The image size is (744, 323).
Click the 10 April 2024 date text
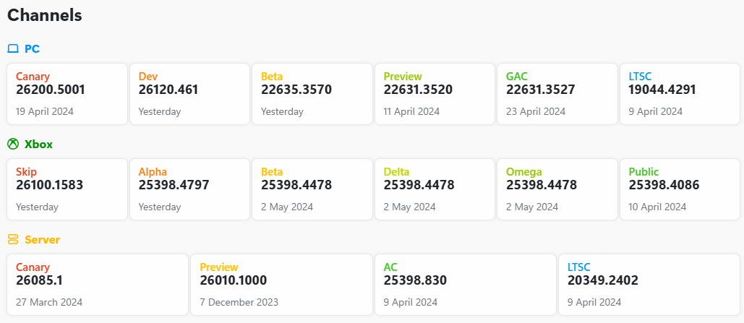click(658, 207)
